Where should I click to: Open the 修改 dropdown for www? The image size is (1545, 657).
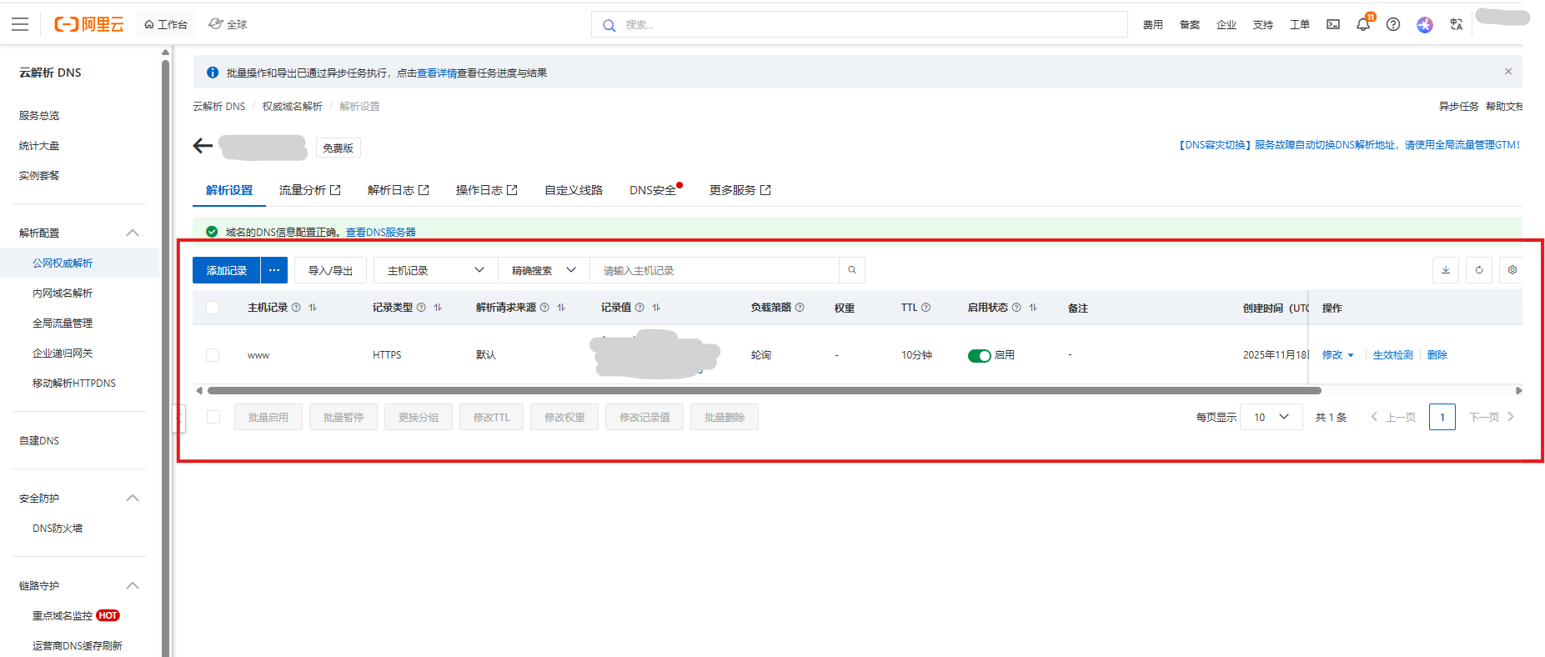coord(1337,355)
